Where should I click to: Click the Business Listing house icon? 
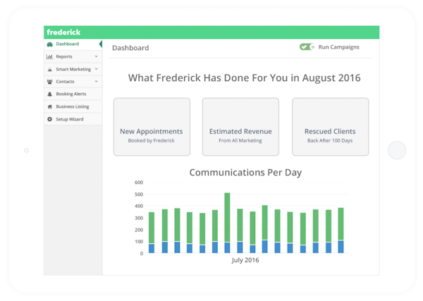tap(49, 106)
